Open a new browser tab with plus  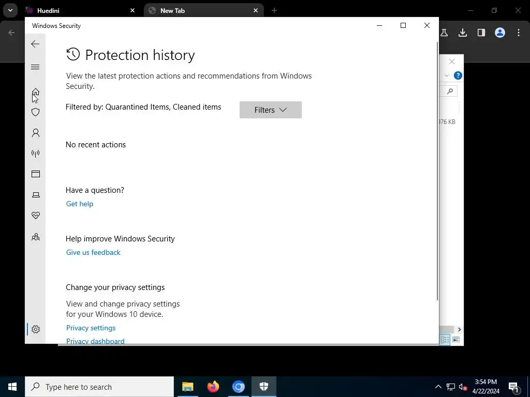pyautogui.click(x=274, y=10)
